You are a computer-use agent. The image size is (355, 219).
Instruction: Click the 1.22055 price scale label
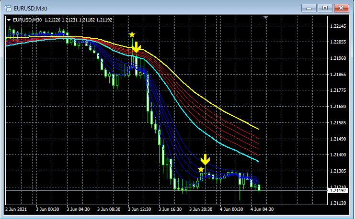(x=338, y=42)
